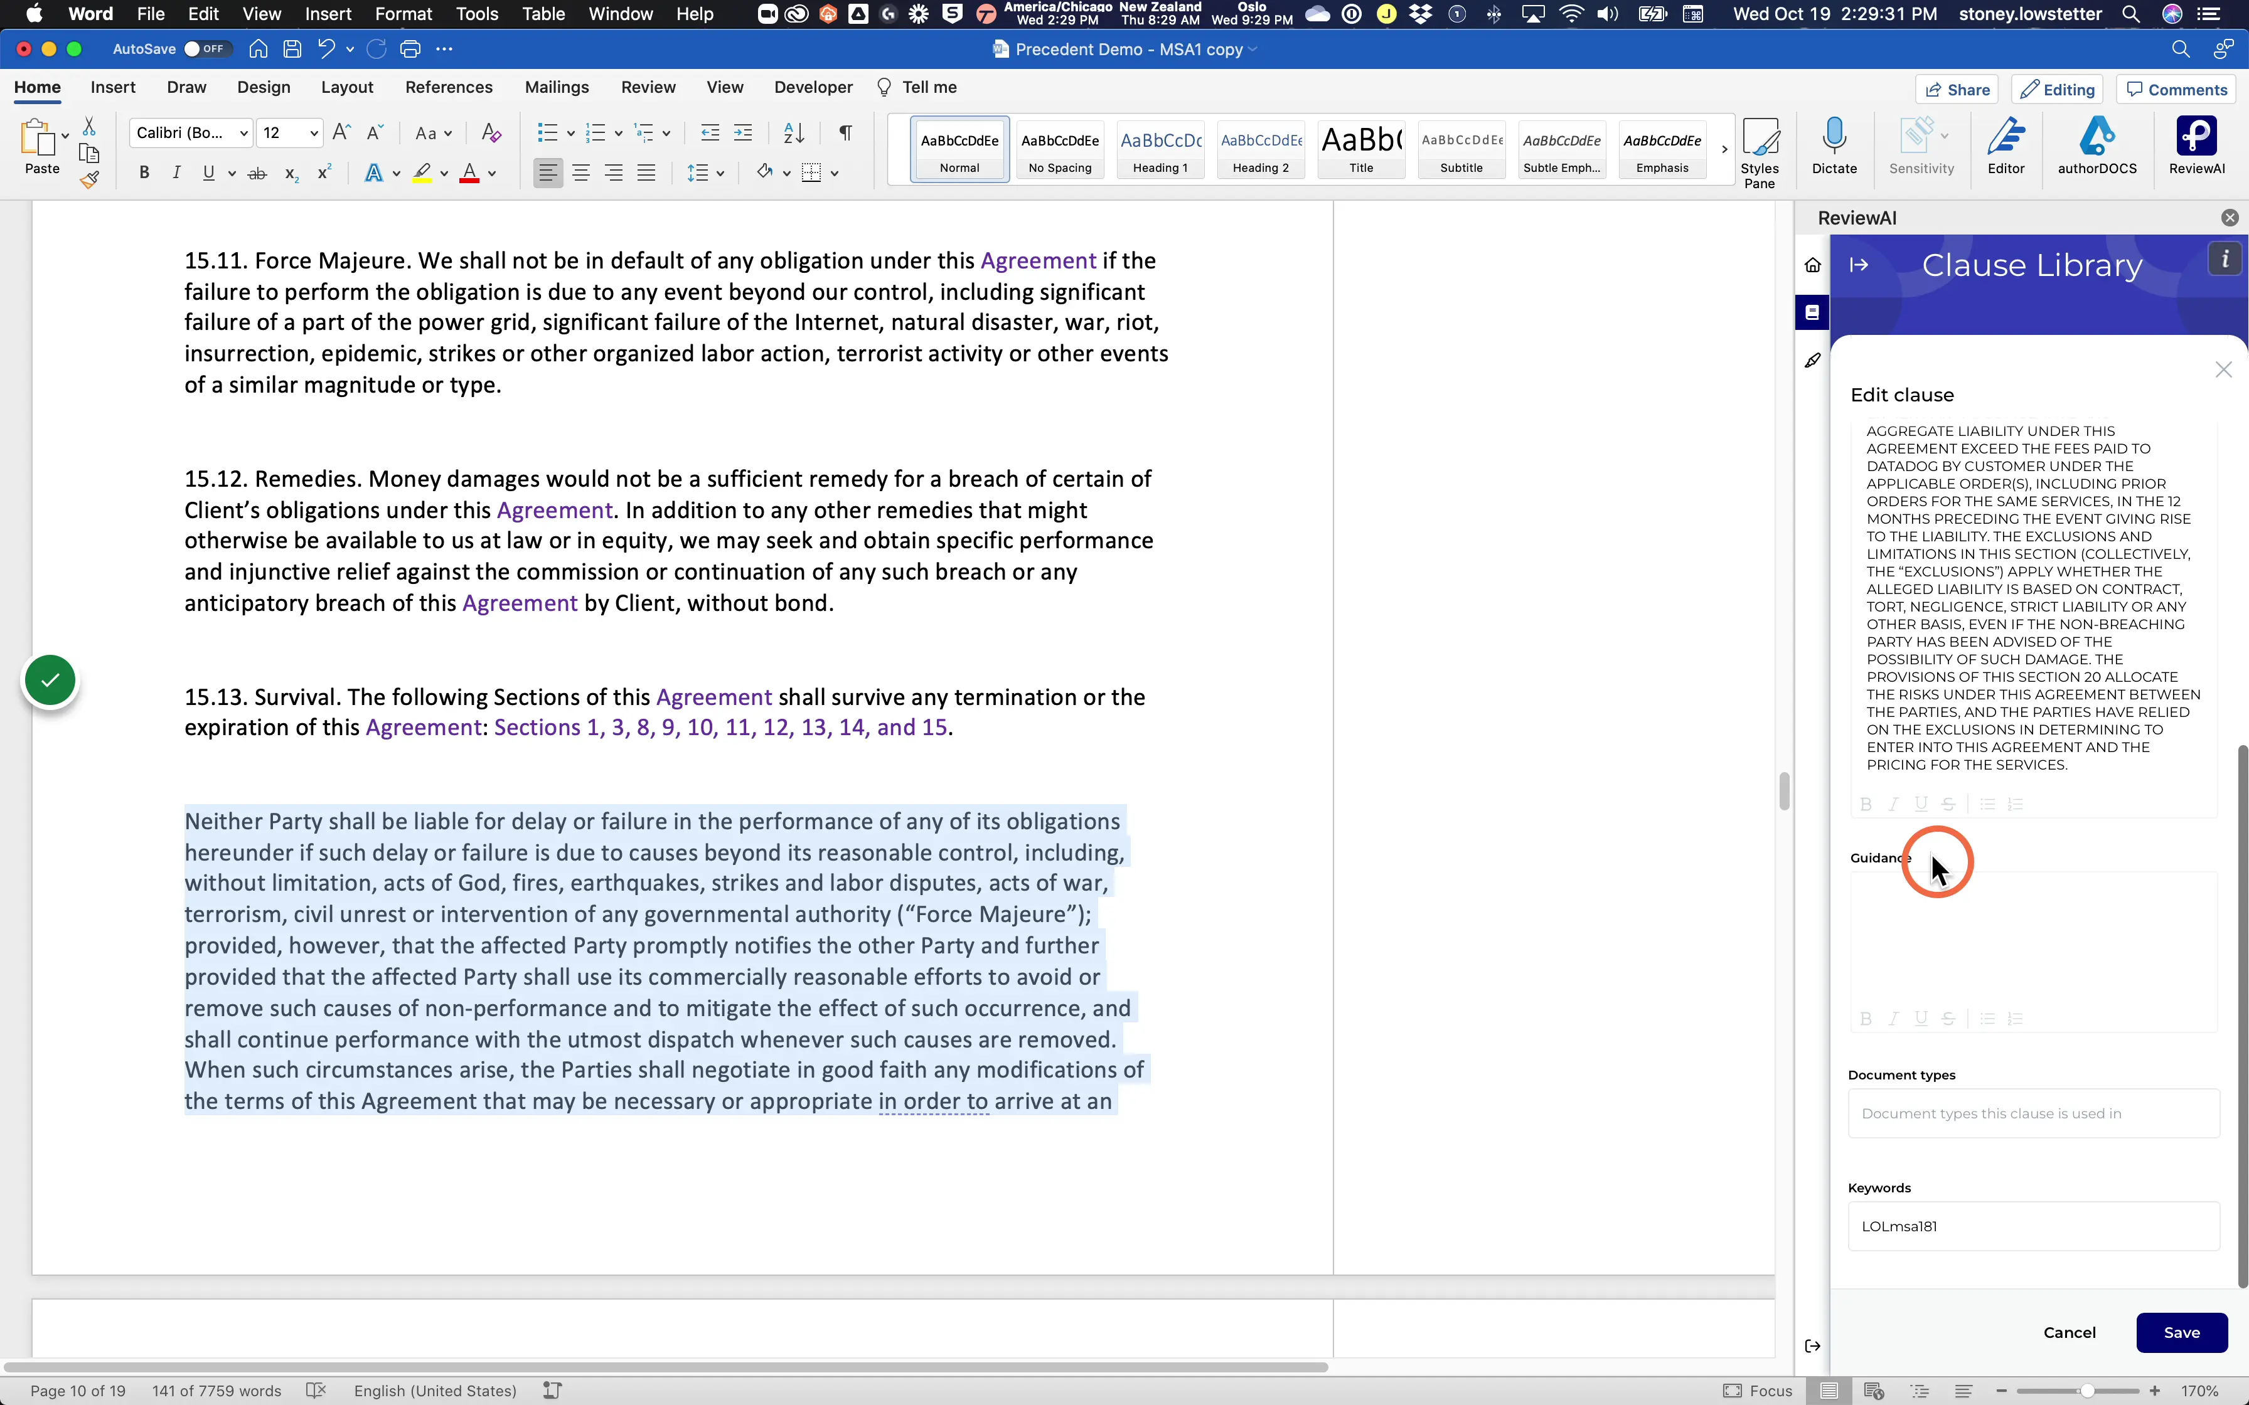Toggle strikethrough formatting in ribbon

pyautogui.click(x=257, y=173)
